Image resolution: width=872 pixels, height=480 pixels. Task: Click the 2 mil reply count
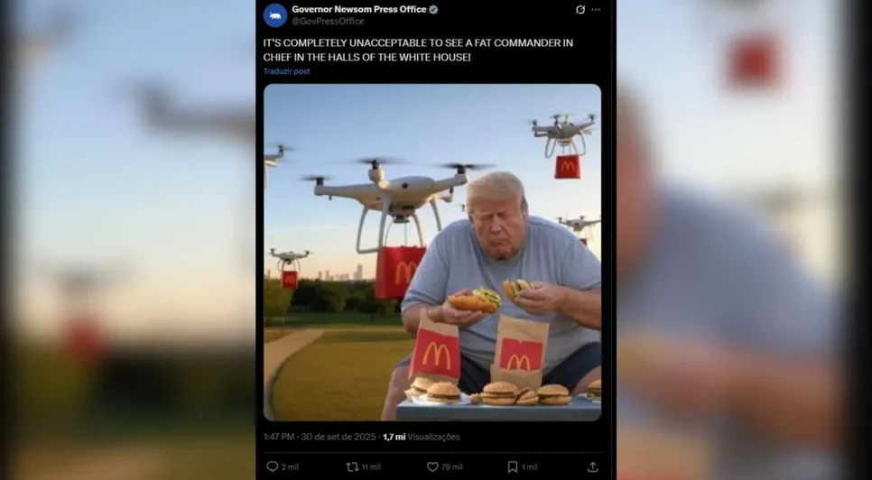[x=290, y=467]
